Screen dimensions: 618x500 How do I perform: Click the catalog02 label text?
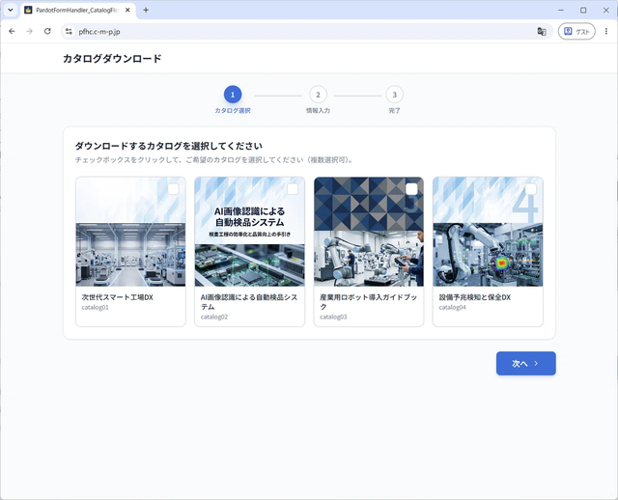pyautogui.click(x=214, y=317)
